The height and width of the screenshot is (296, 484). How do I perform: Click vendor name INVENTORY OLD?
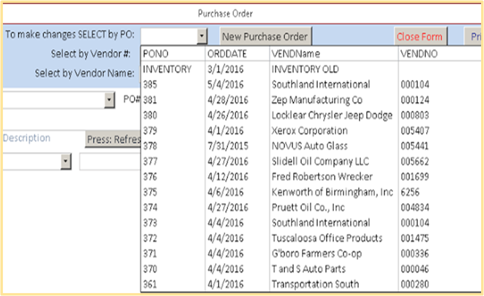point(305,69)
